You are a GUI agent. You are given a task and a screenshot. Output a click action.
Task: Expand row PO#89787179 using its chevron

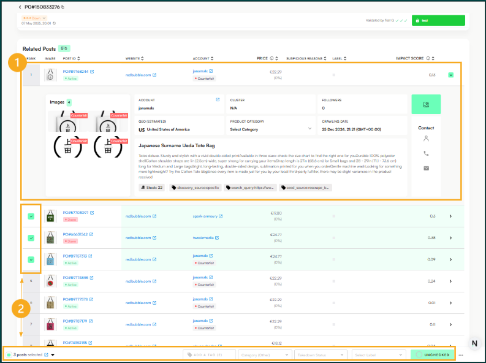[x=450, y=325]
